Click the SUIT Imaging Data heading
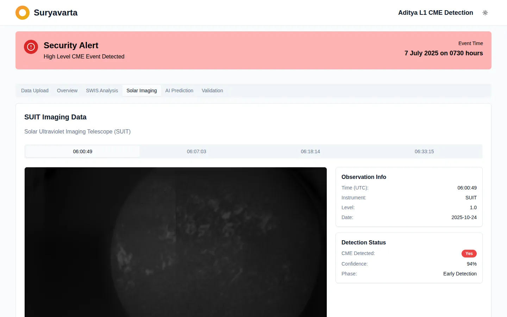This screenshot has height=317, width=507. coord(55,117)
